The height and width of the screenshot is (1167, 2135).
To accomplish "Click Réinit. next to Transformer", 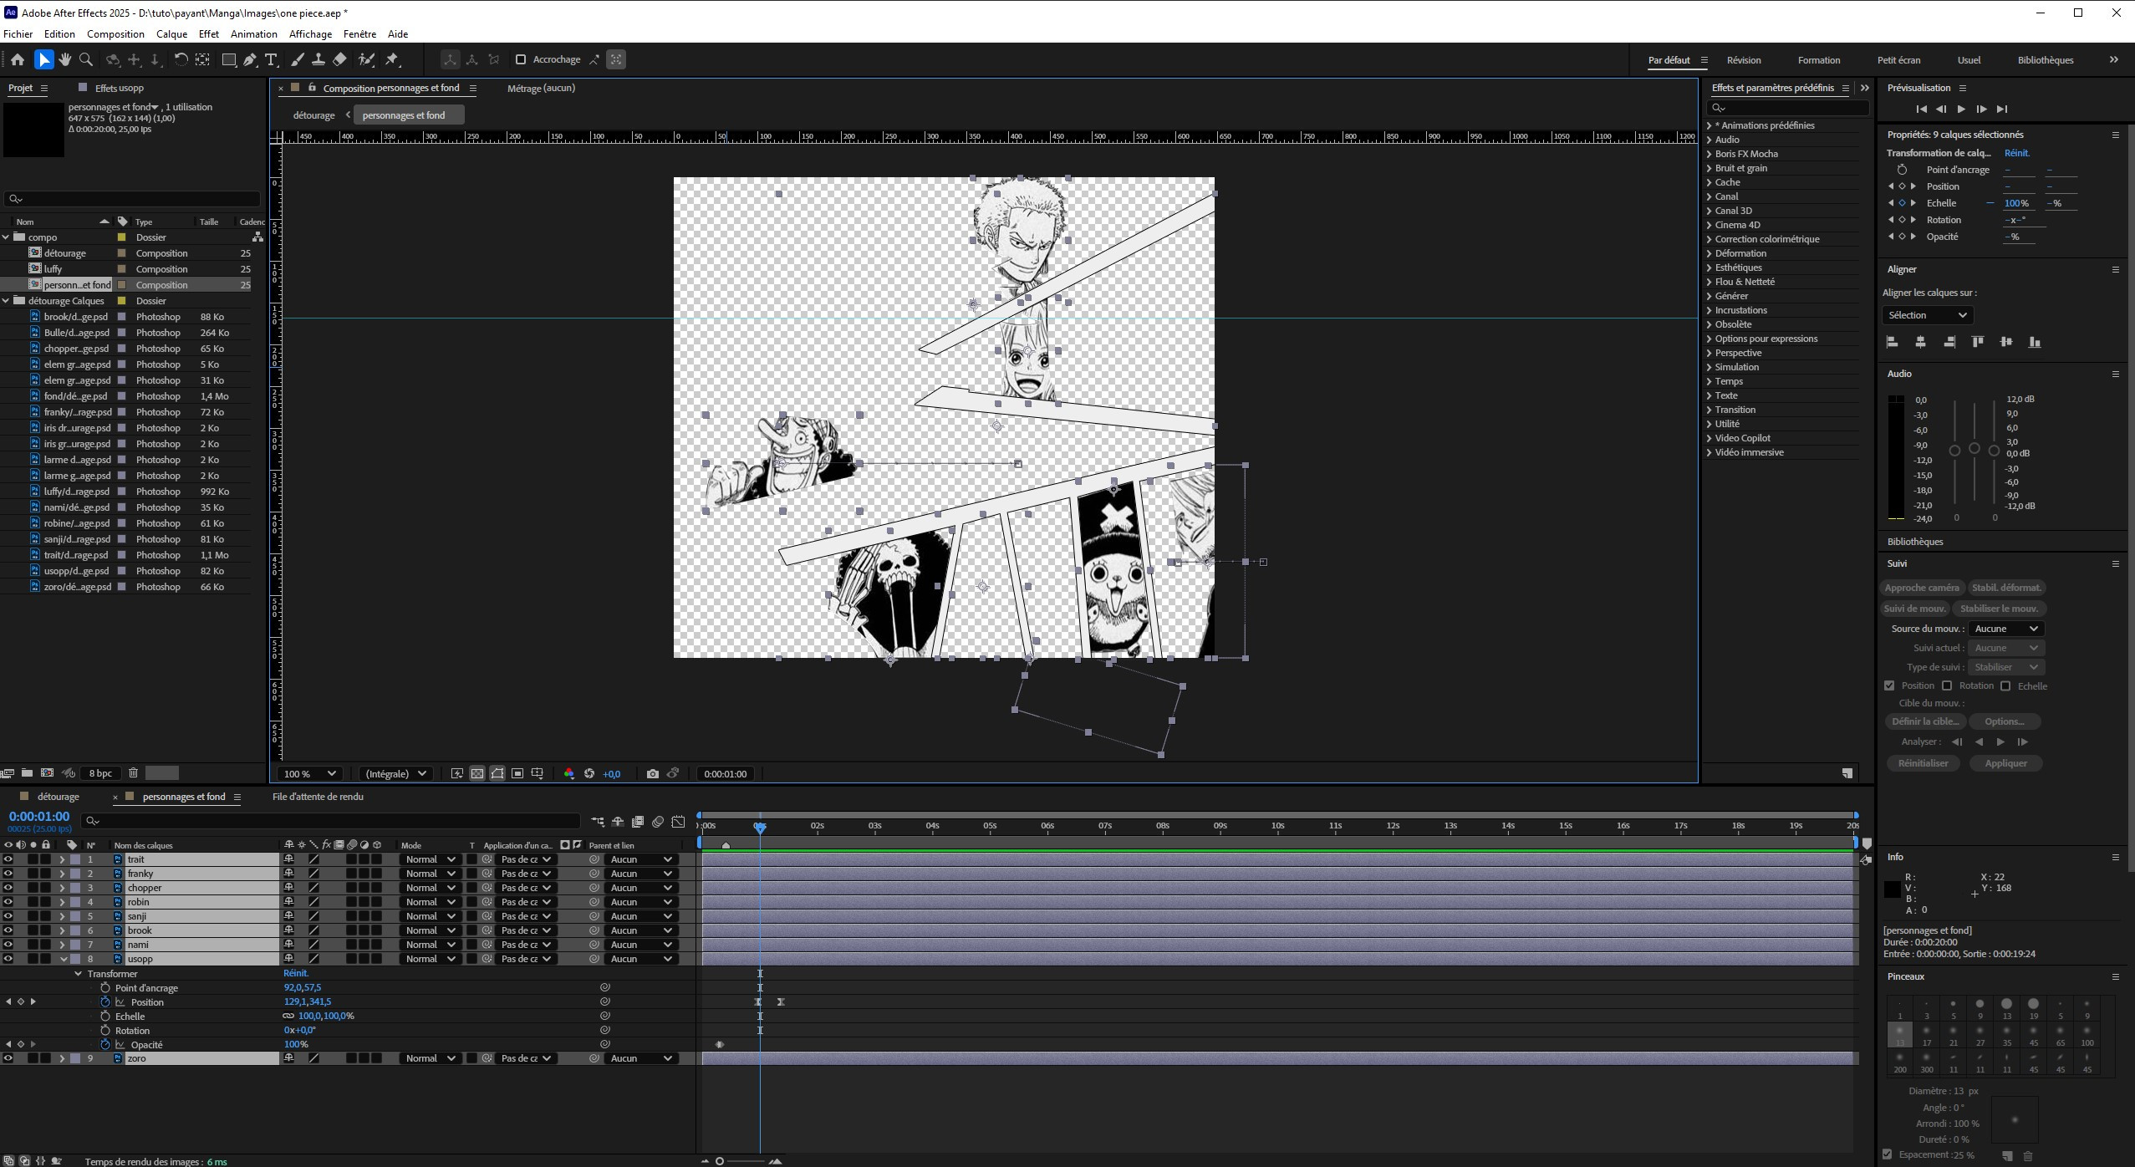I will (x=296, y=973).
